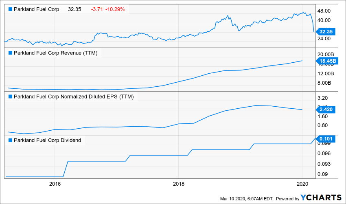
Task: Click the 20.00B revenue axis label
Action: click(x=326, y=55)
